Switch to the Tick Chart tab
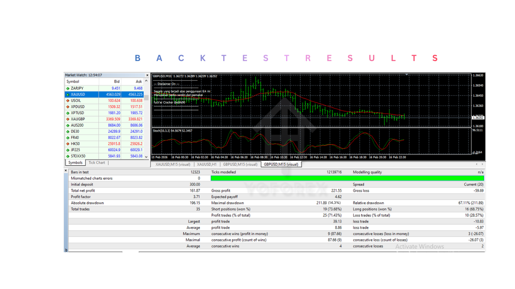 97,163
